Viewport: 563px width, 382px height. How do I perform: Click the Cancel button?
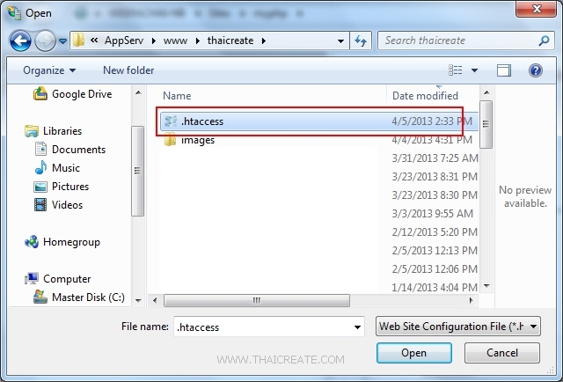click(502, 353)
